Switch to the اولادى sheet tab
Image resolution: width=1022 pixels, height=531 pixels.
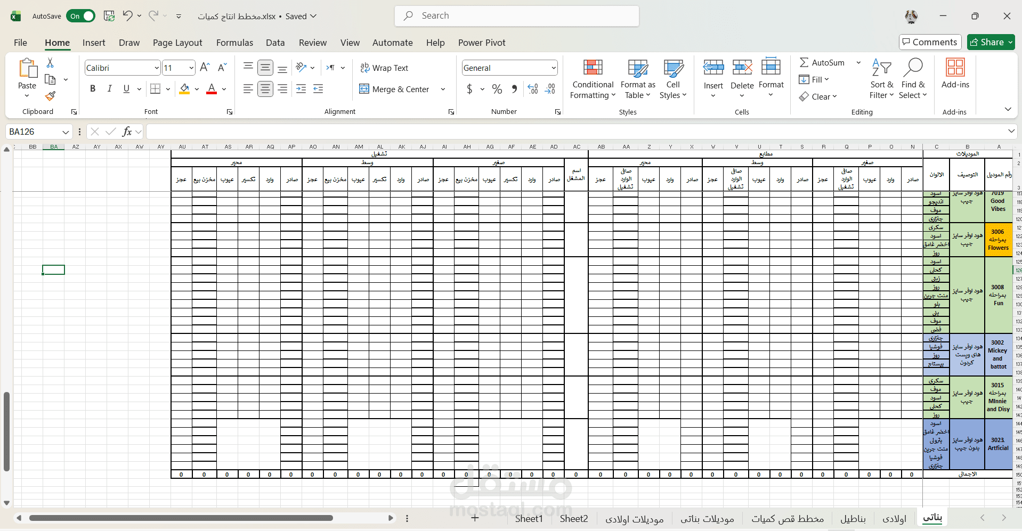894,518
